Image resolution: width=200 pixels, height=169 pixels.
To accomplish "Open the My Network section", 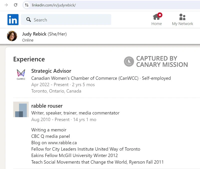I will pyautogui.click(x=182, y=23).
